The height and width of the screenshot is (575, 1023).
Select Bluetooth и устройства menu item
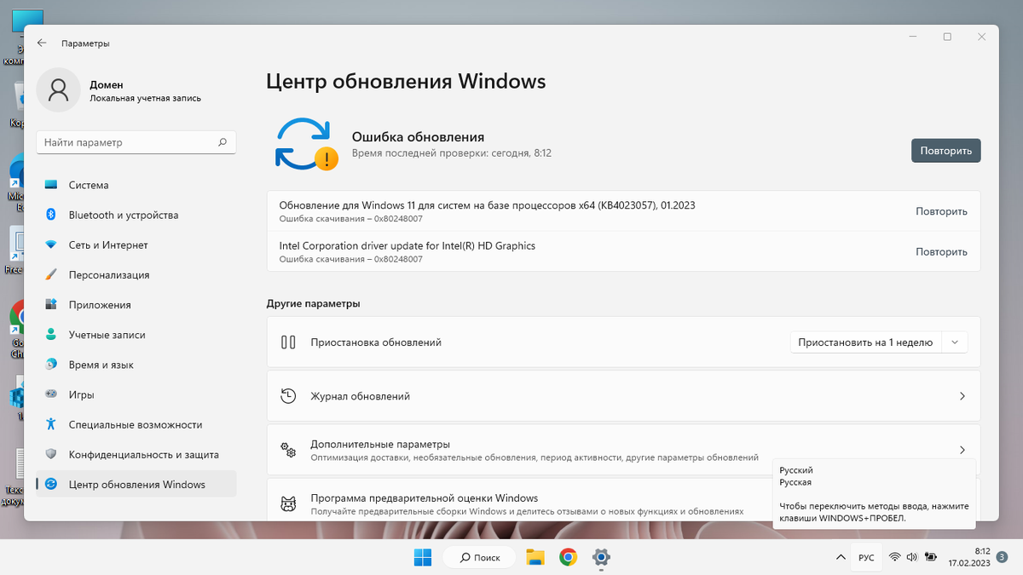tap(136, 215)
